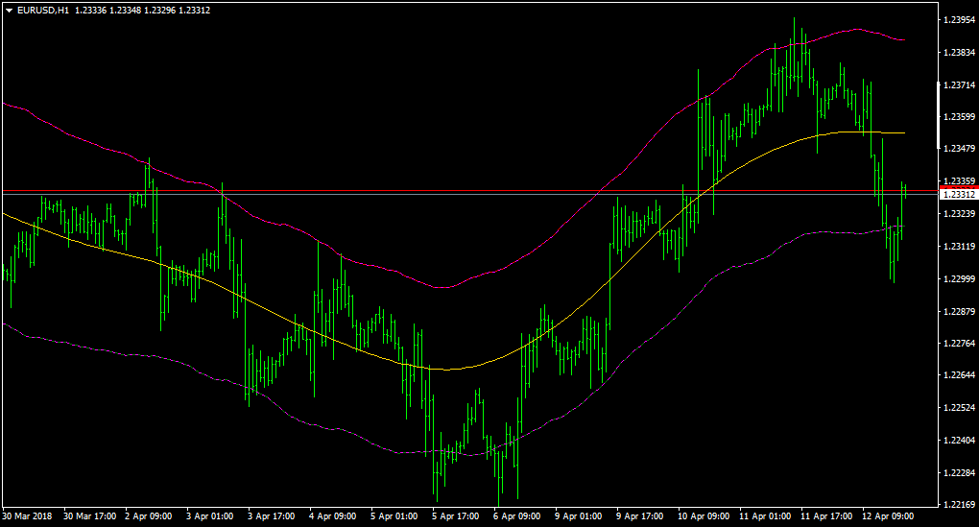Screen dimensions: 979x527
Task: Click time axis label 9 Apr 01:00
Action: (x=578, y=516)
